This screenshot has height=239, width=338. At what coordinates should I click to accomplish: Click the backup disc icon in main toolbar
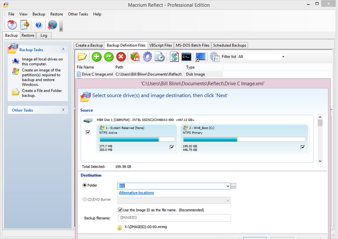[12, 25]
